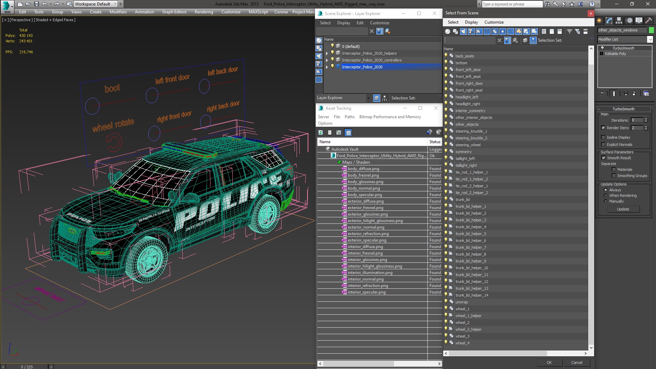Click Display Cameras filter in Select From Scene
The width and height of the screenshot is (656, 369).
[471, 31]
